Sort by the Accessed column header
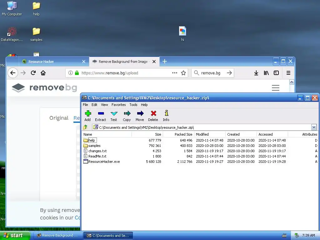The height and width of the screenshot is (240, 320). [272, 134]
